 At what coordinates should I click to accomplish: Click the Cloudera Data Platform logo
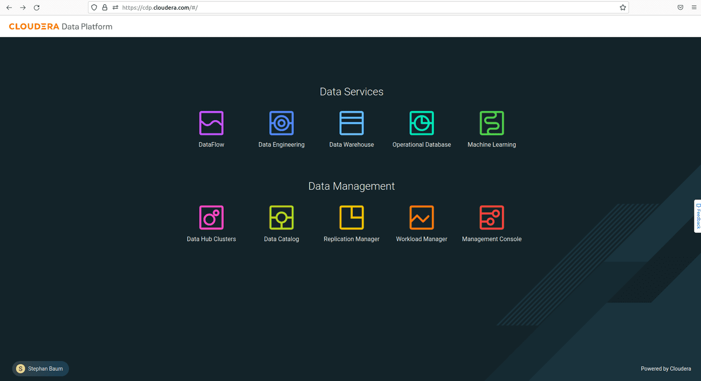pos(61,26)
